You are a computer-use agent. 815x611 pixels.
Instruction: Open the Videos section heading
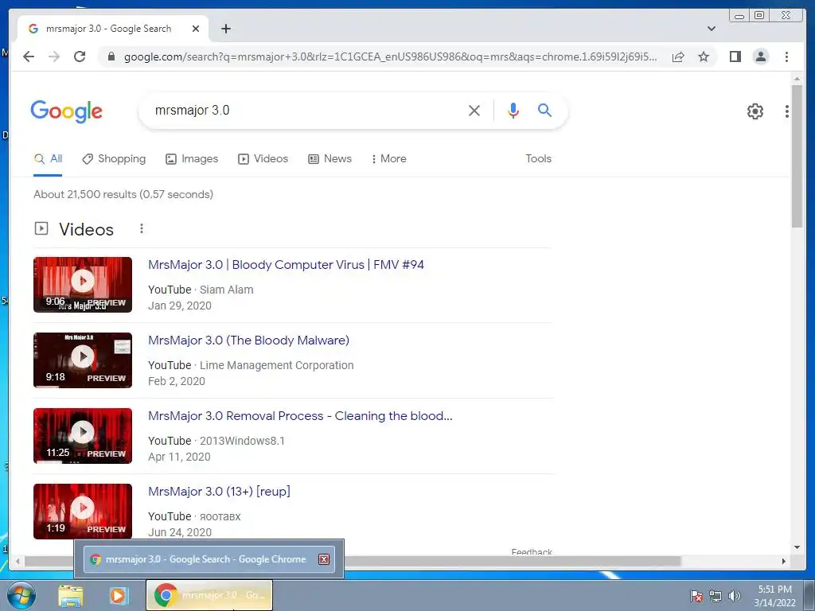pyautogui.click(x=86, y=229)
